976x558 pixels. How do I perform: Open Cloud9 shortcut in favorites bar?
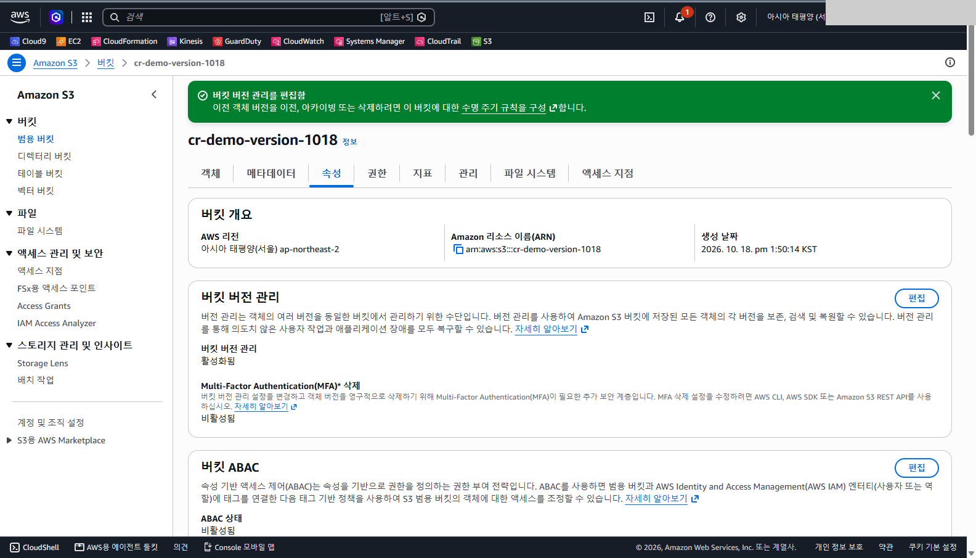point(28,41)
